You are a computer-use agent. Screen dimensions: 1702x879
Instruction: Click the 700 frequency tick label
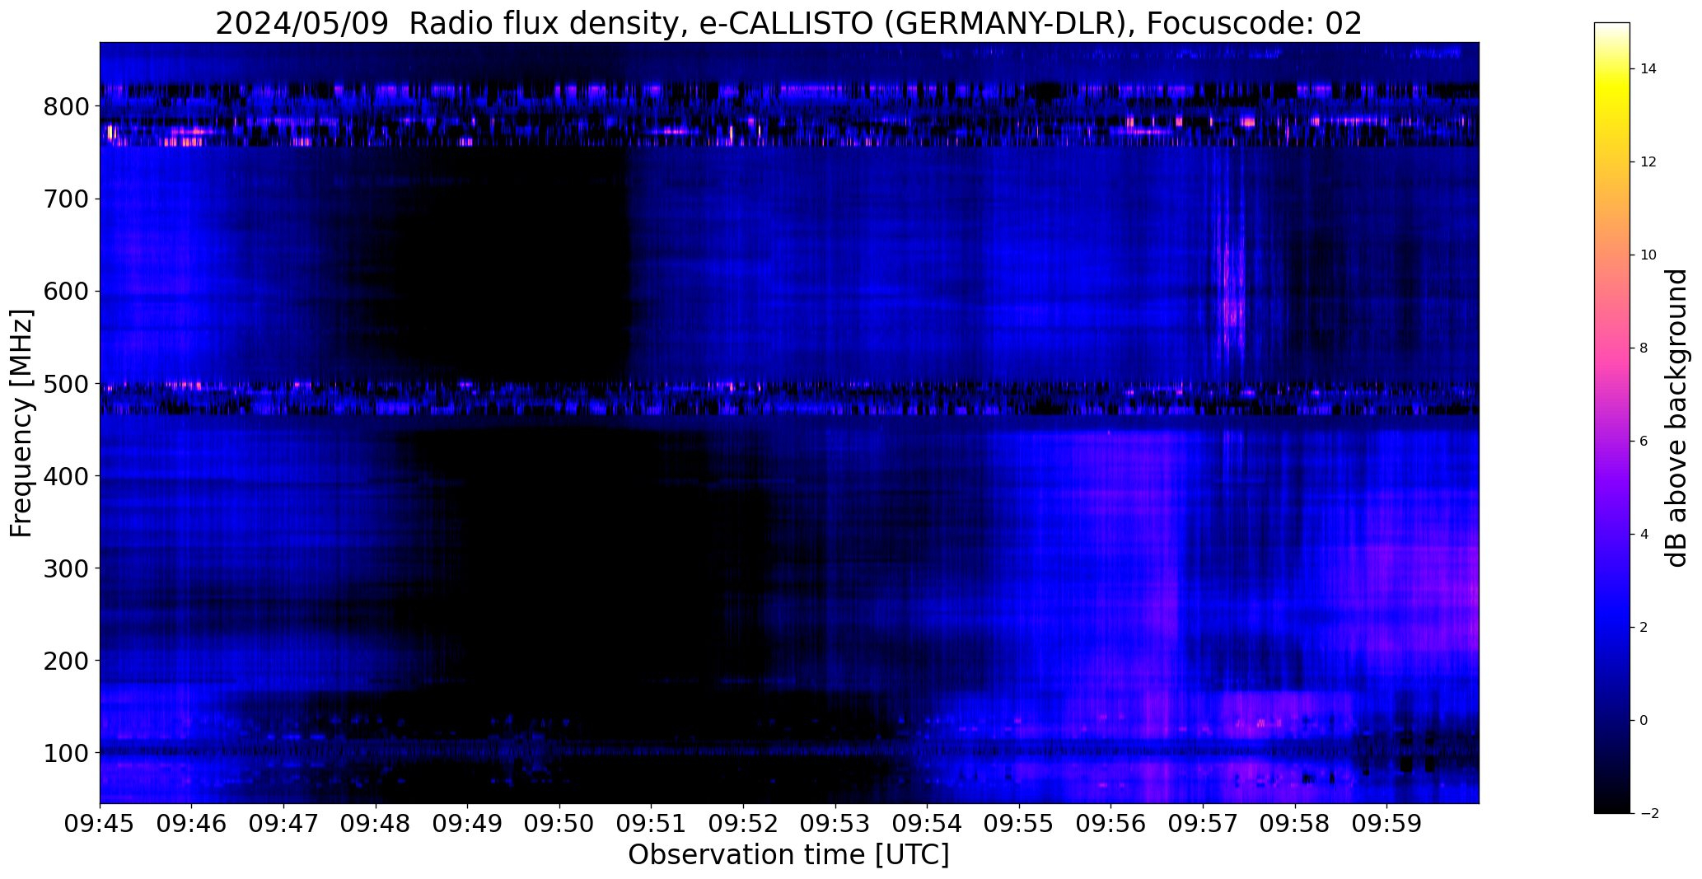point(66,199)
